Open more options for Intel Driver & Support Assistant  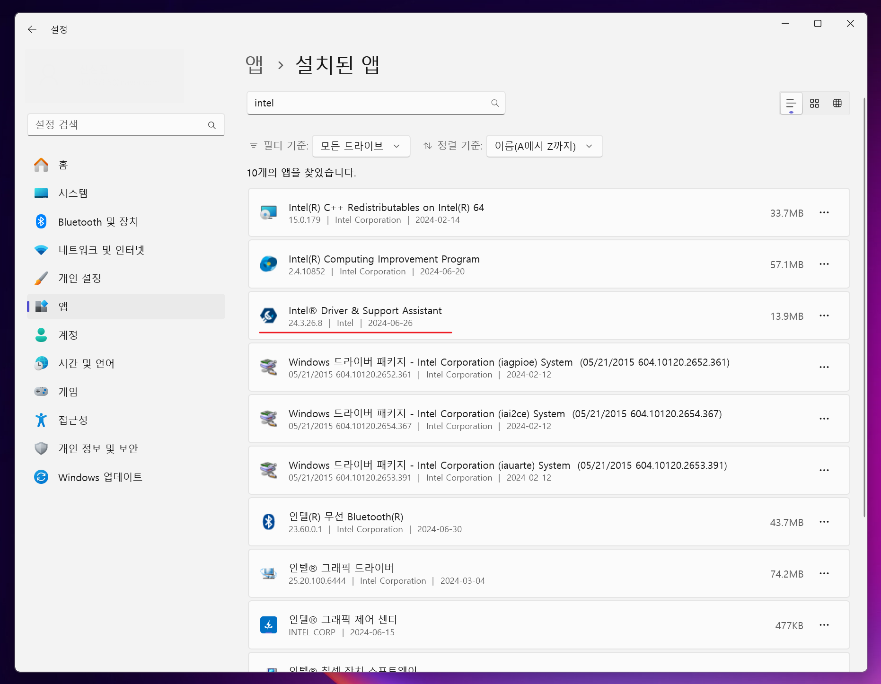tap(824, 316)
